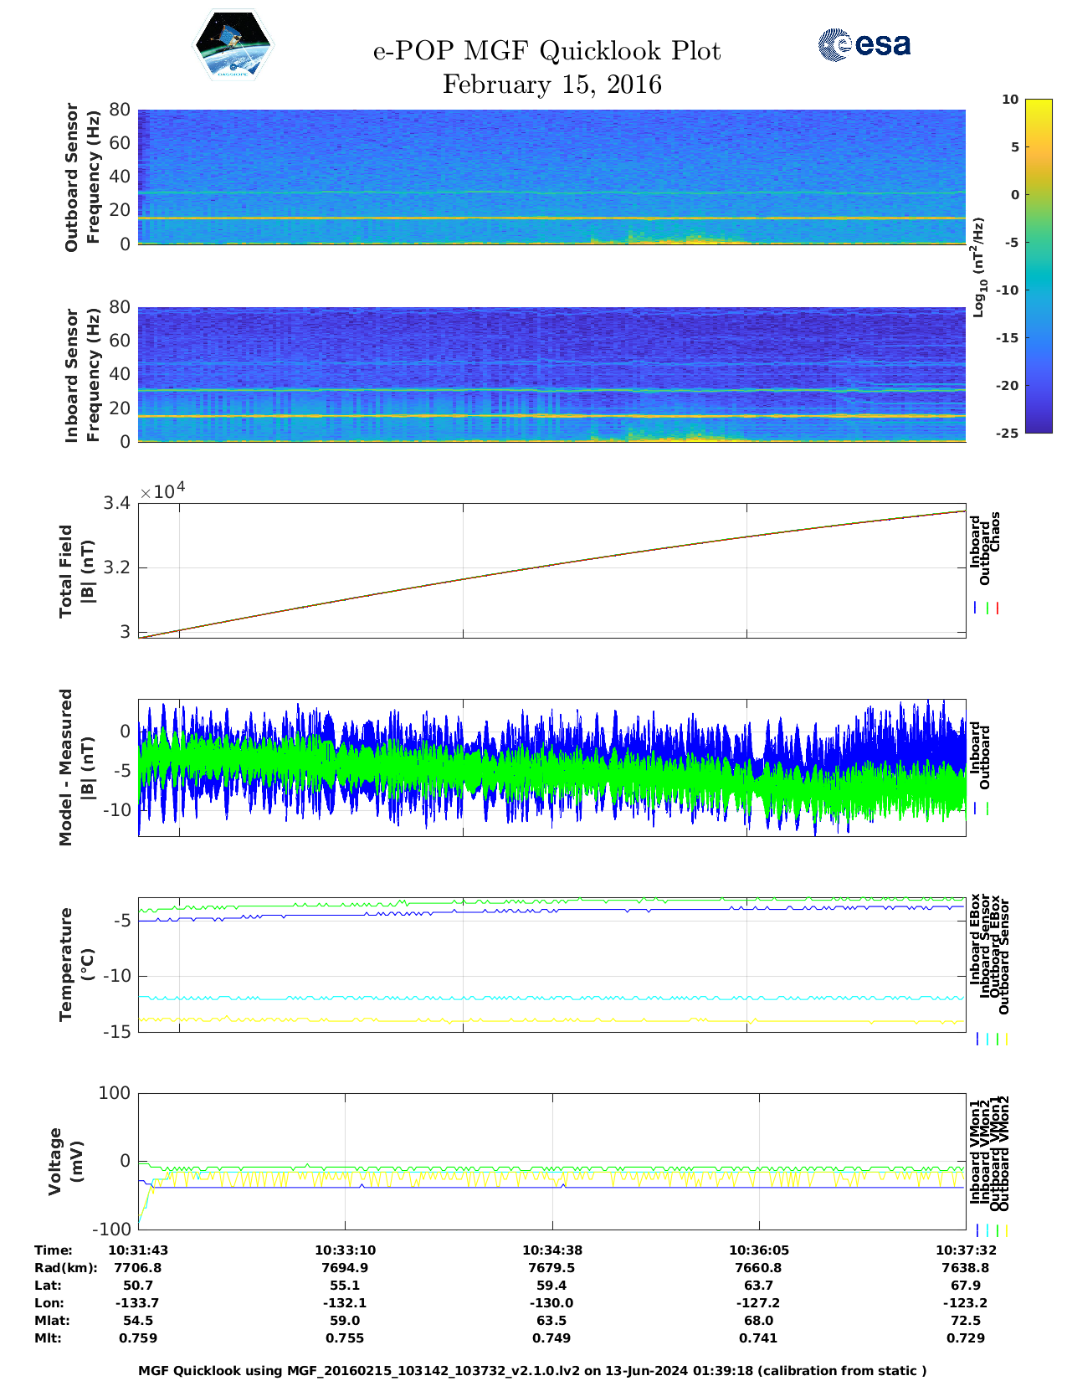Click the CASSIOPE hexagon mission logo
Screen dimensions: 1067x1381
coord(233,45)
